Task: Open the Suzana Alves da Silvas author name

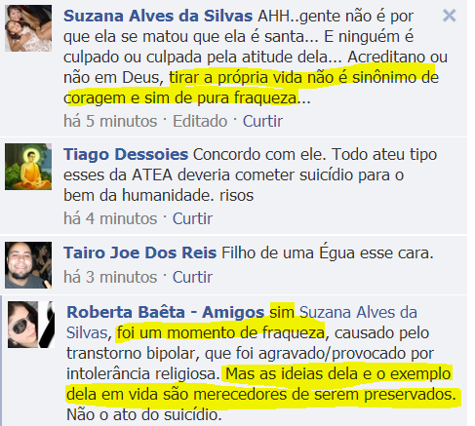Action: [x=158, y=16]
